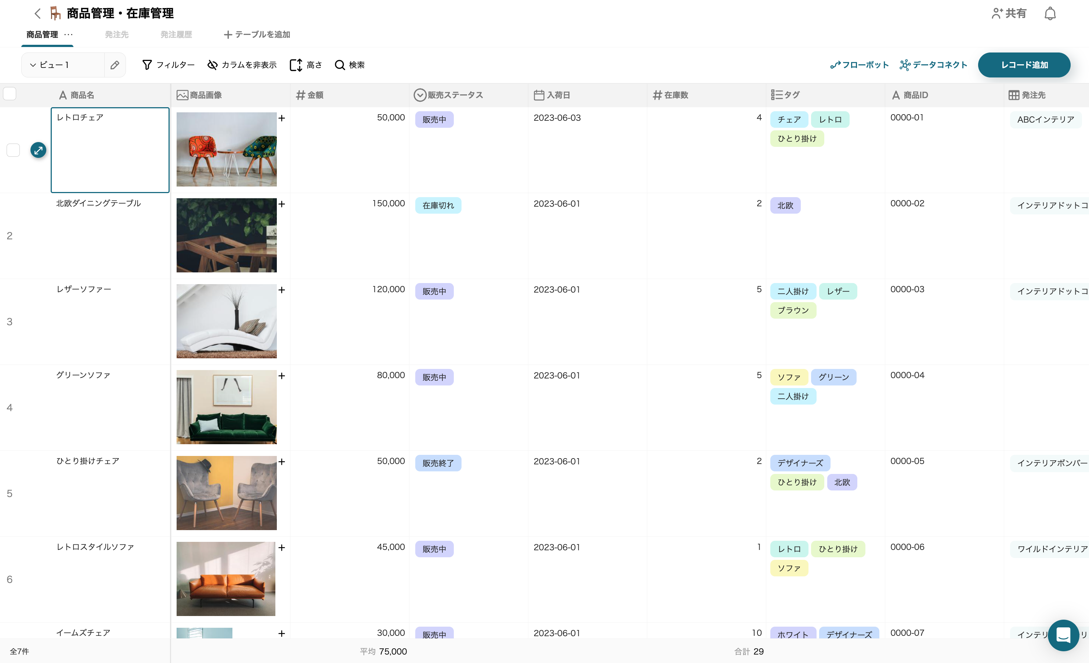1089x663 pixels.
Task: Switch to the 発注履歴 tab
Action: click(176, 35)
